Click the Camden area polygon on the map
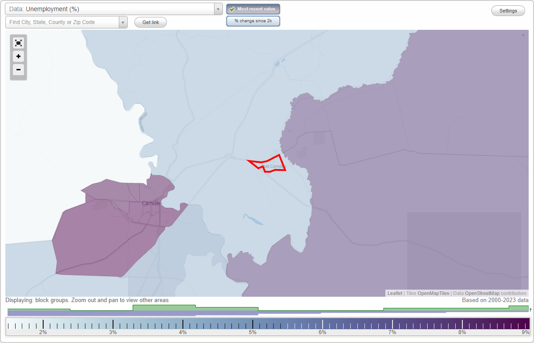The width and height of the screenshot is (534, 343). click(x=111, y=227)
